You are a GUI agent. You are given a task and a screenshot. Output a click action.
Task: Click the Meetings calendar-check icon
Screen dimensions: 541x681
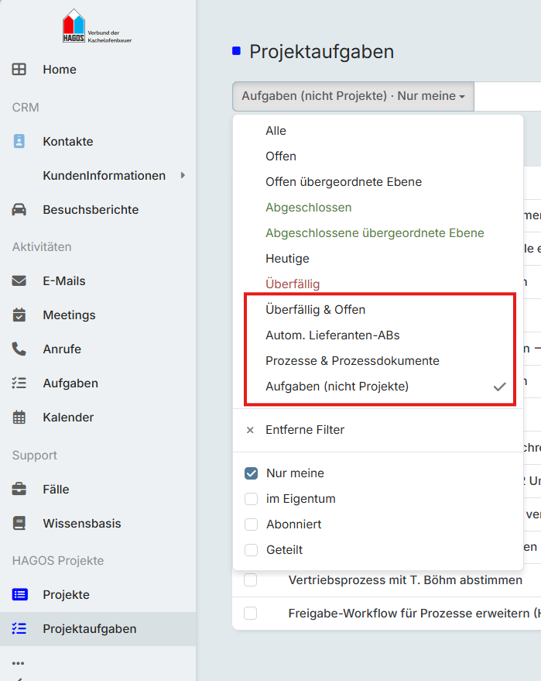coord(19,315)
